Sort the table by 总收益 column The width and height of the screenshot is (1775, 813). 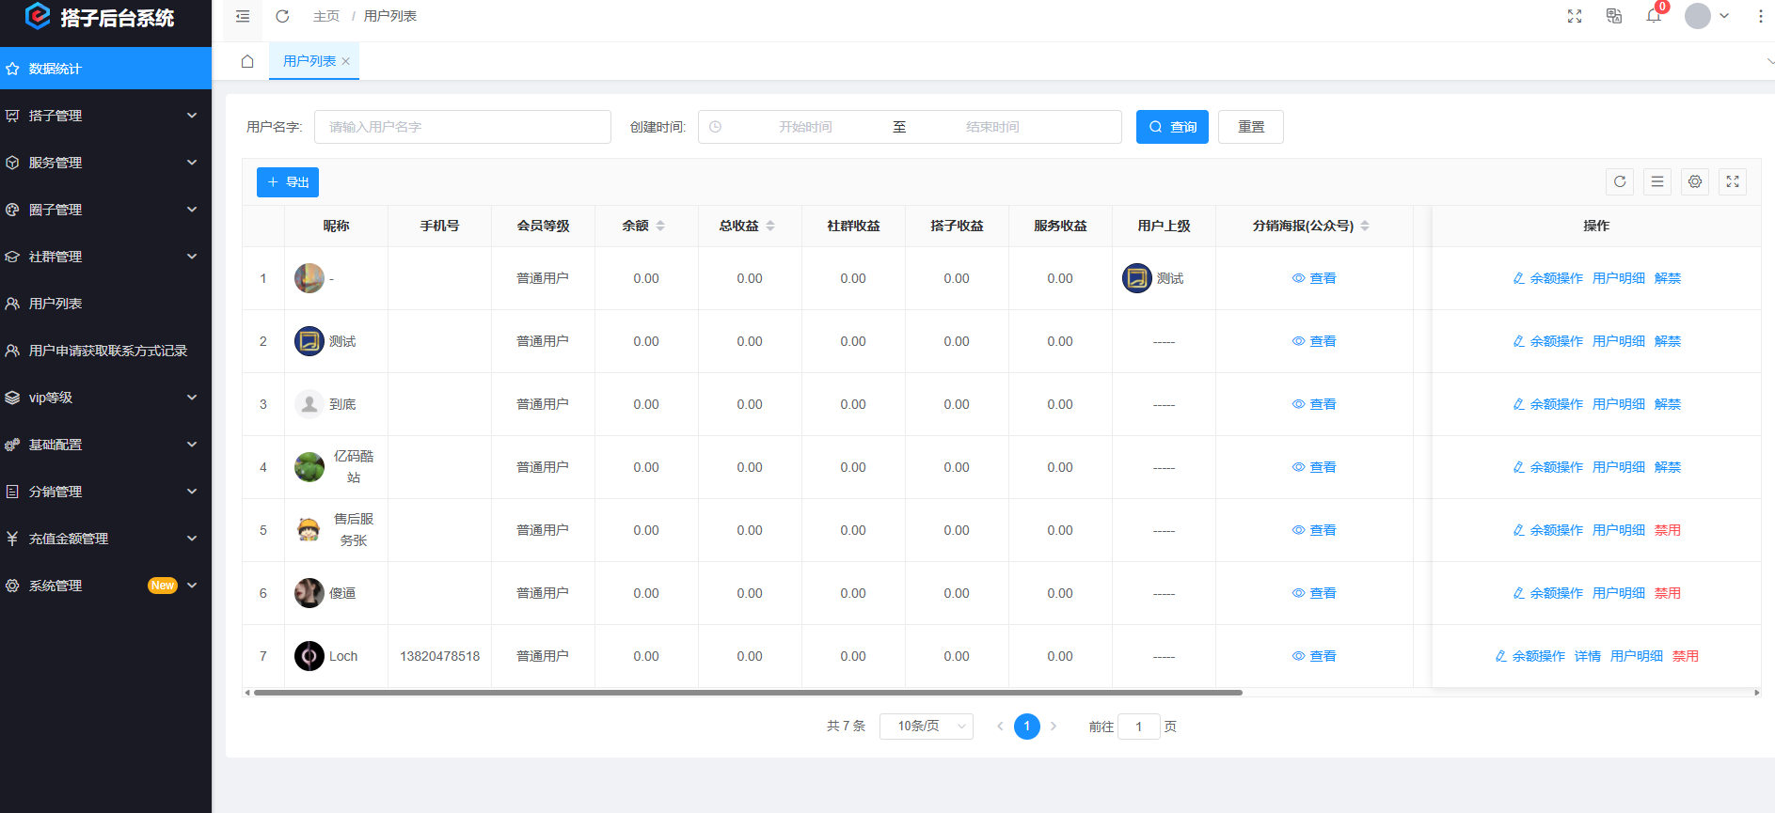(770, 226)
